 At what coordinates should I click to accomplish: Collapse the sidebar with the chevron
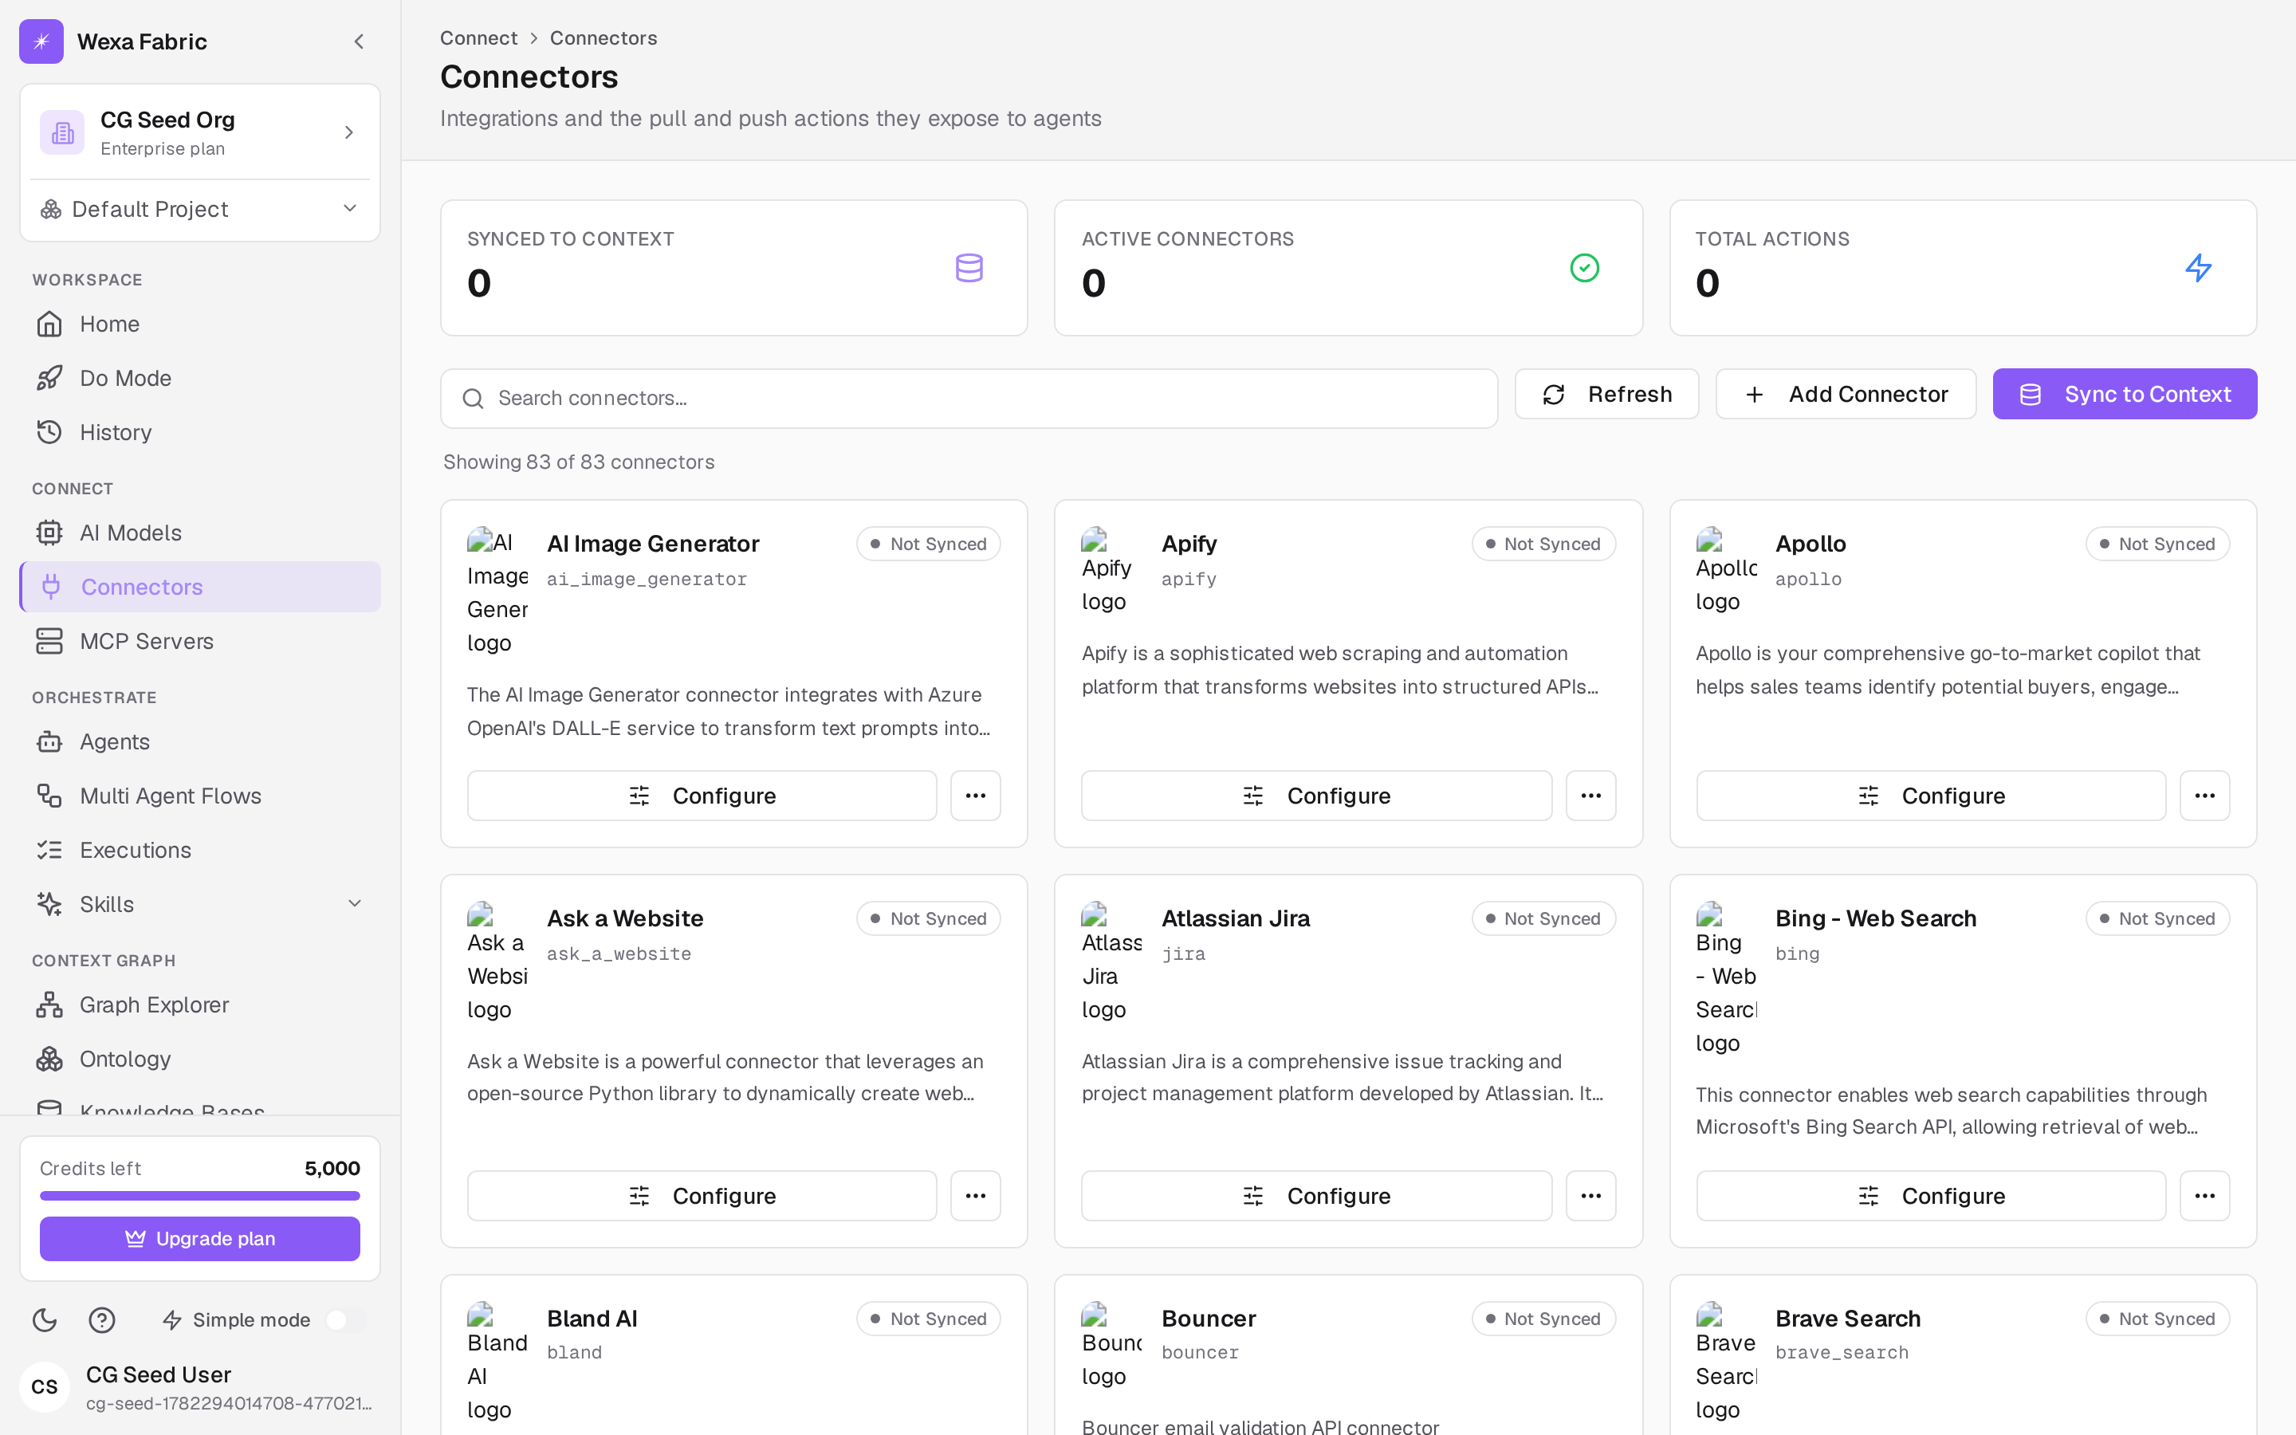(x=359, y=41)
